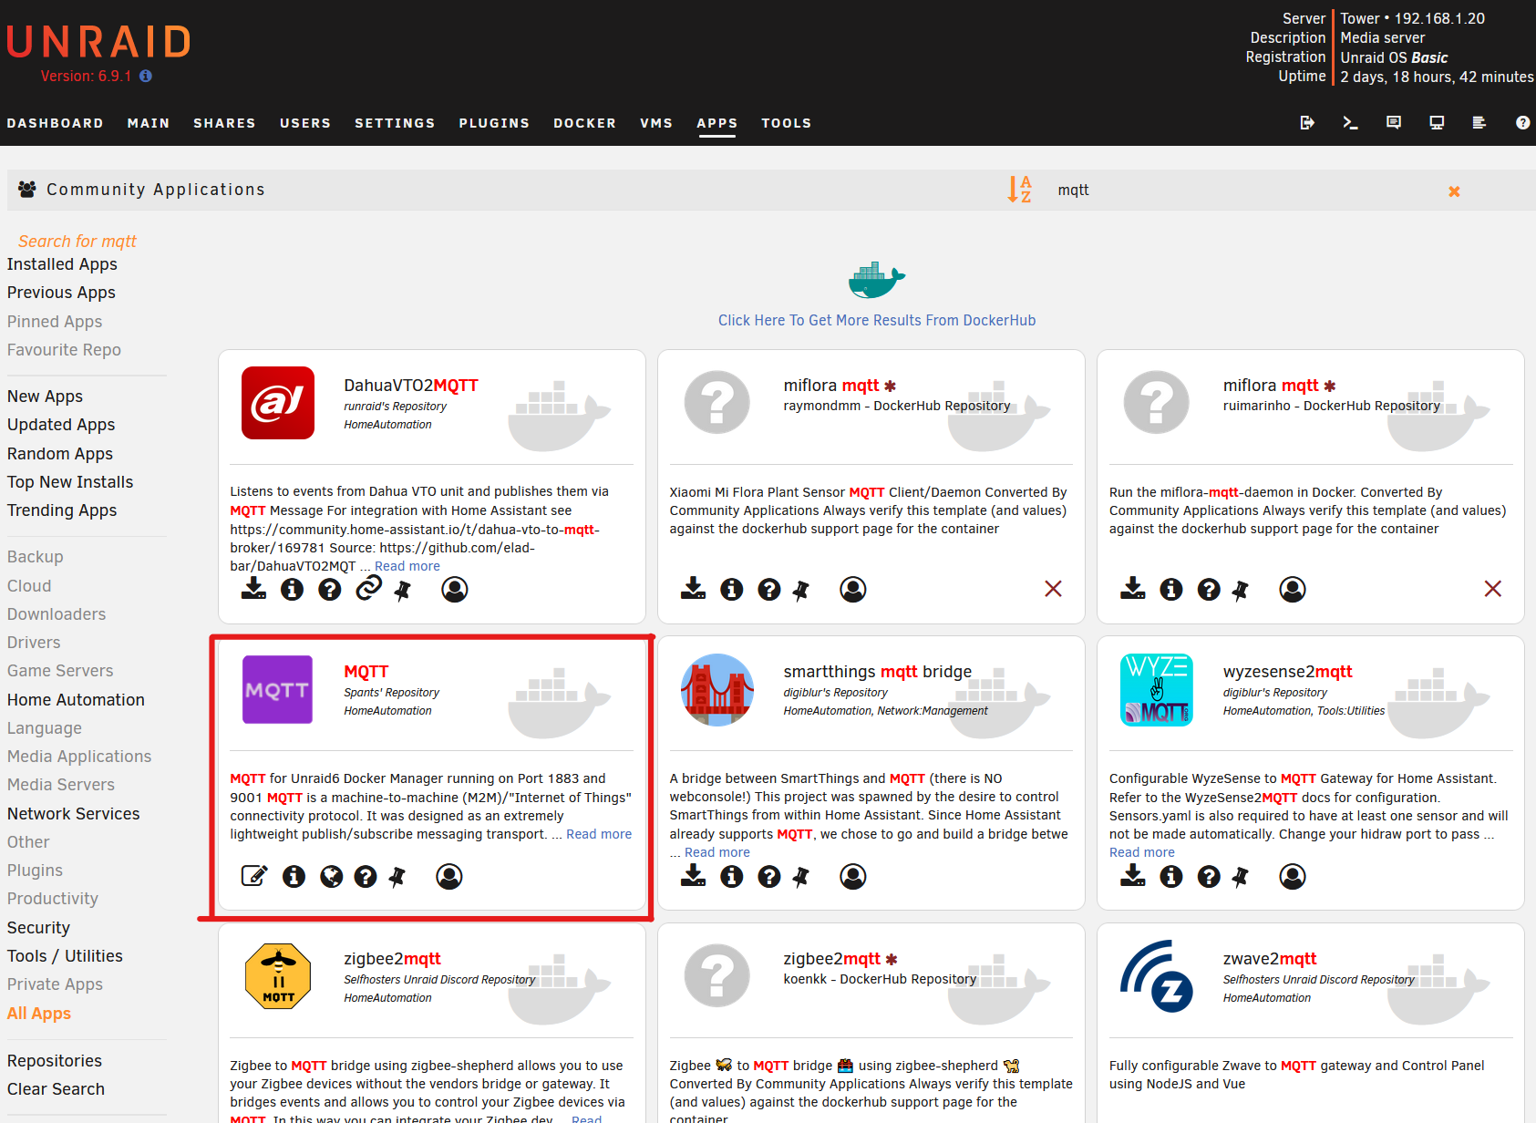
Task: Open Top New Installs
Action: click(70, 482)
